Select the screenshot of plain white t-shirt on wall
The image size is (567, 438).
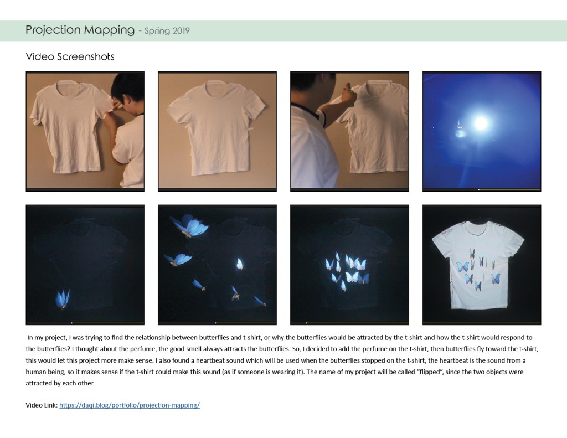click(x=217, y=131)
